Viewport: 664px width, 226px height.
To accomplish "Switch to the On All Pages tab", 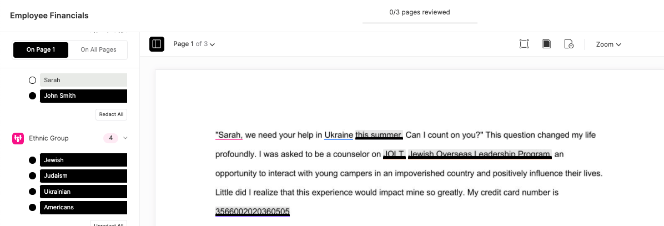I will click(98, 49).
